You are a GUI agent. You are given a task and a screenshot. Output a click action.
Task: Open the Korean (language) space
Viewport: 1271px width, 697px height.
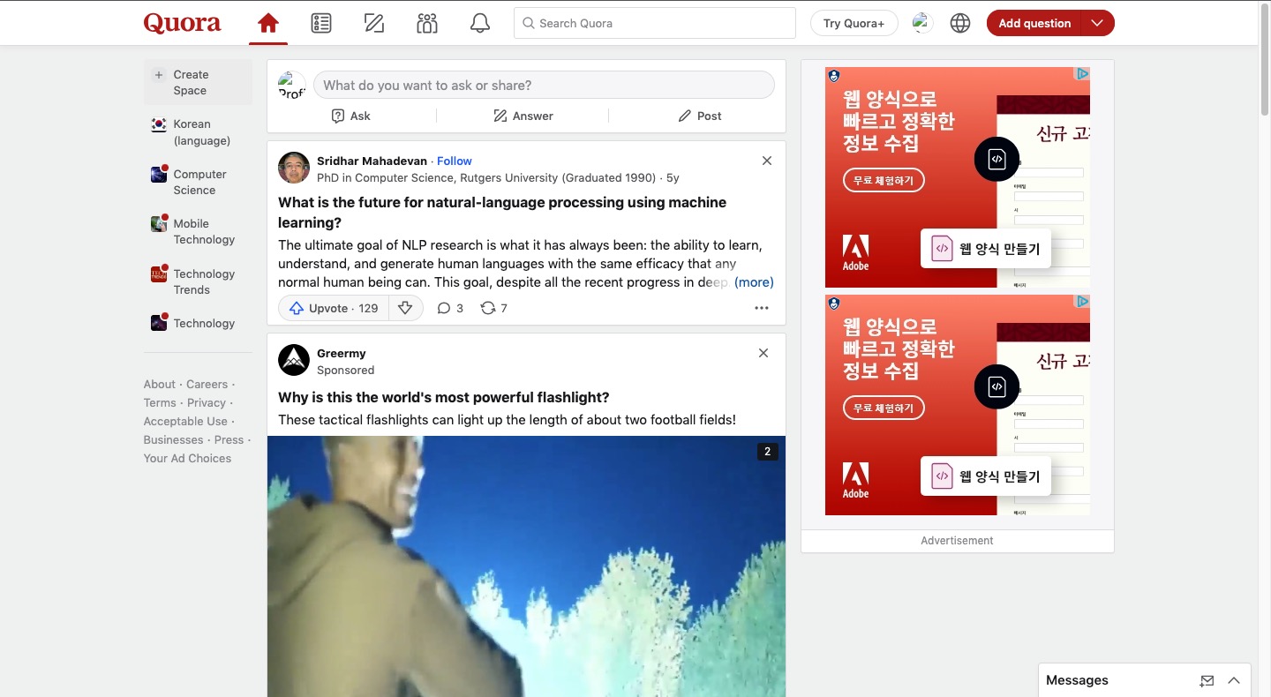198,132
